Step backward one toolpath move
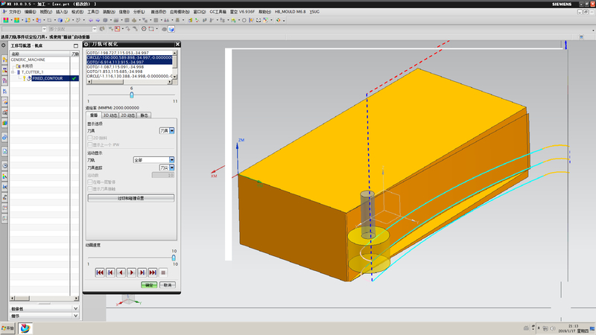Image resolution: width=596 pixels, height=335 pixels. [121, 272]
